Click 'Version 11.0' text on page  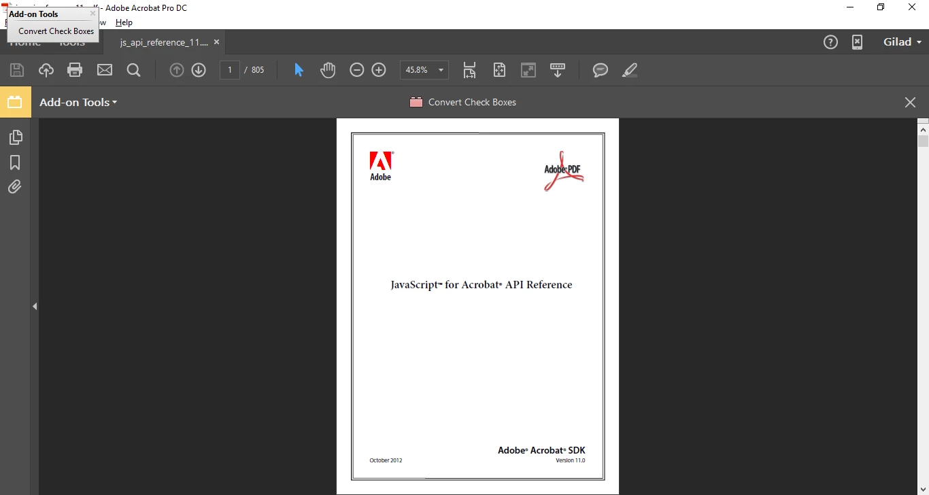pos(571,460)
